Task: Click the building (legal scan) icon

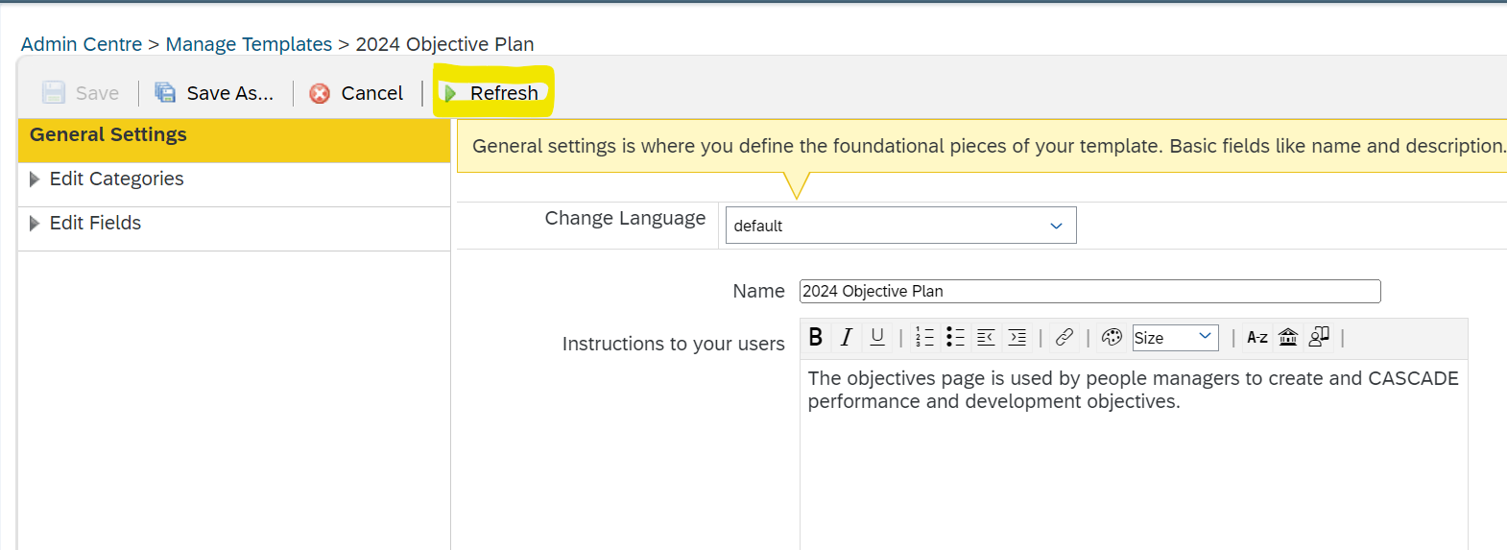Action: click(1288, 337)
